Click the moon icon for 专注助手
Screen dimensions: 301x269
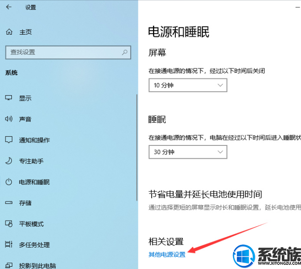click(9, 161)
